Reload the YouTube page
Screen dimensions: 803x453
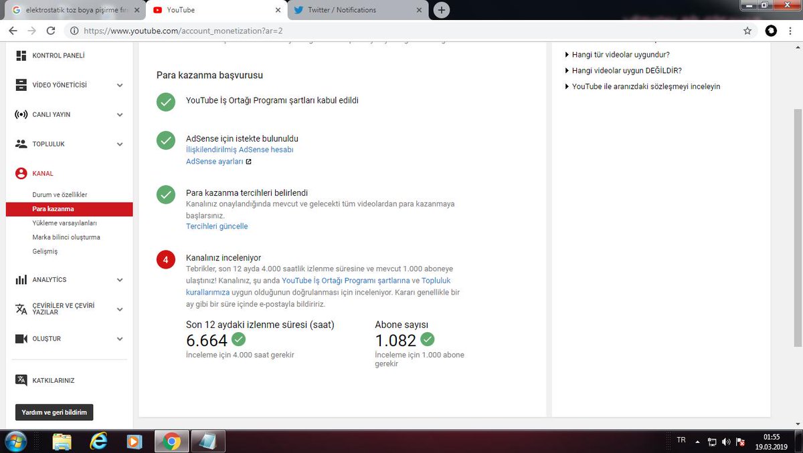51,30
